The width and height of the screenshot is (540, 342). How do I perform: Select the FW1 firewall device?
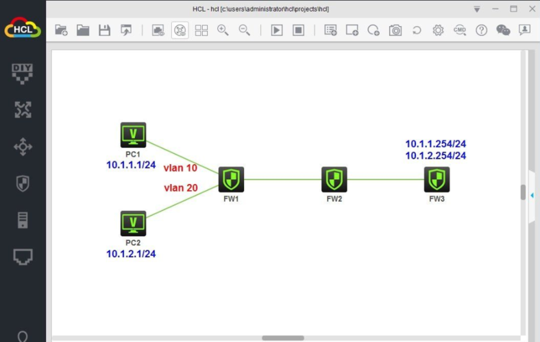[231, 179]
